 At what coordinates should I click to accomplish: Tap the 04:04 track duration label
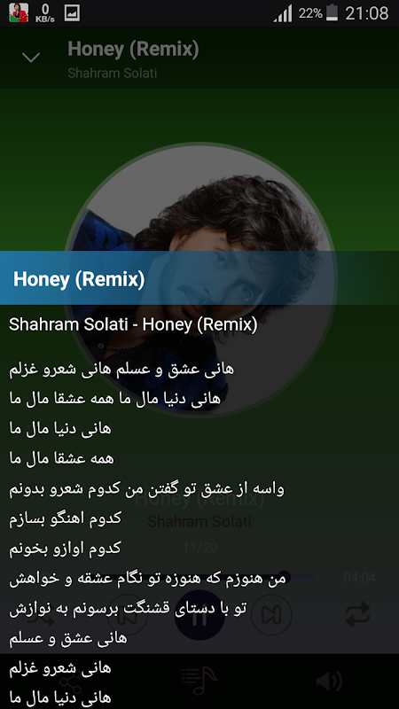click(x=360, y=578)
